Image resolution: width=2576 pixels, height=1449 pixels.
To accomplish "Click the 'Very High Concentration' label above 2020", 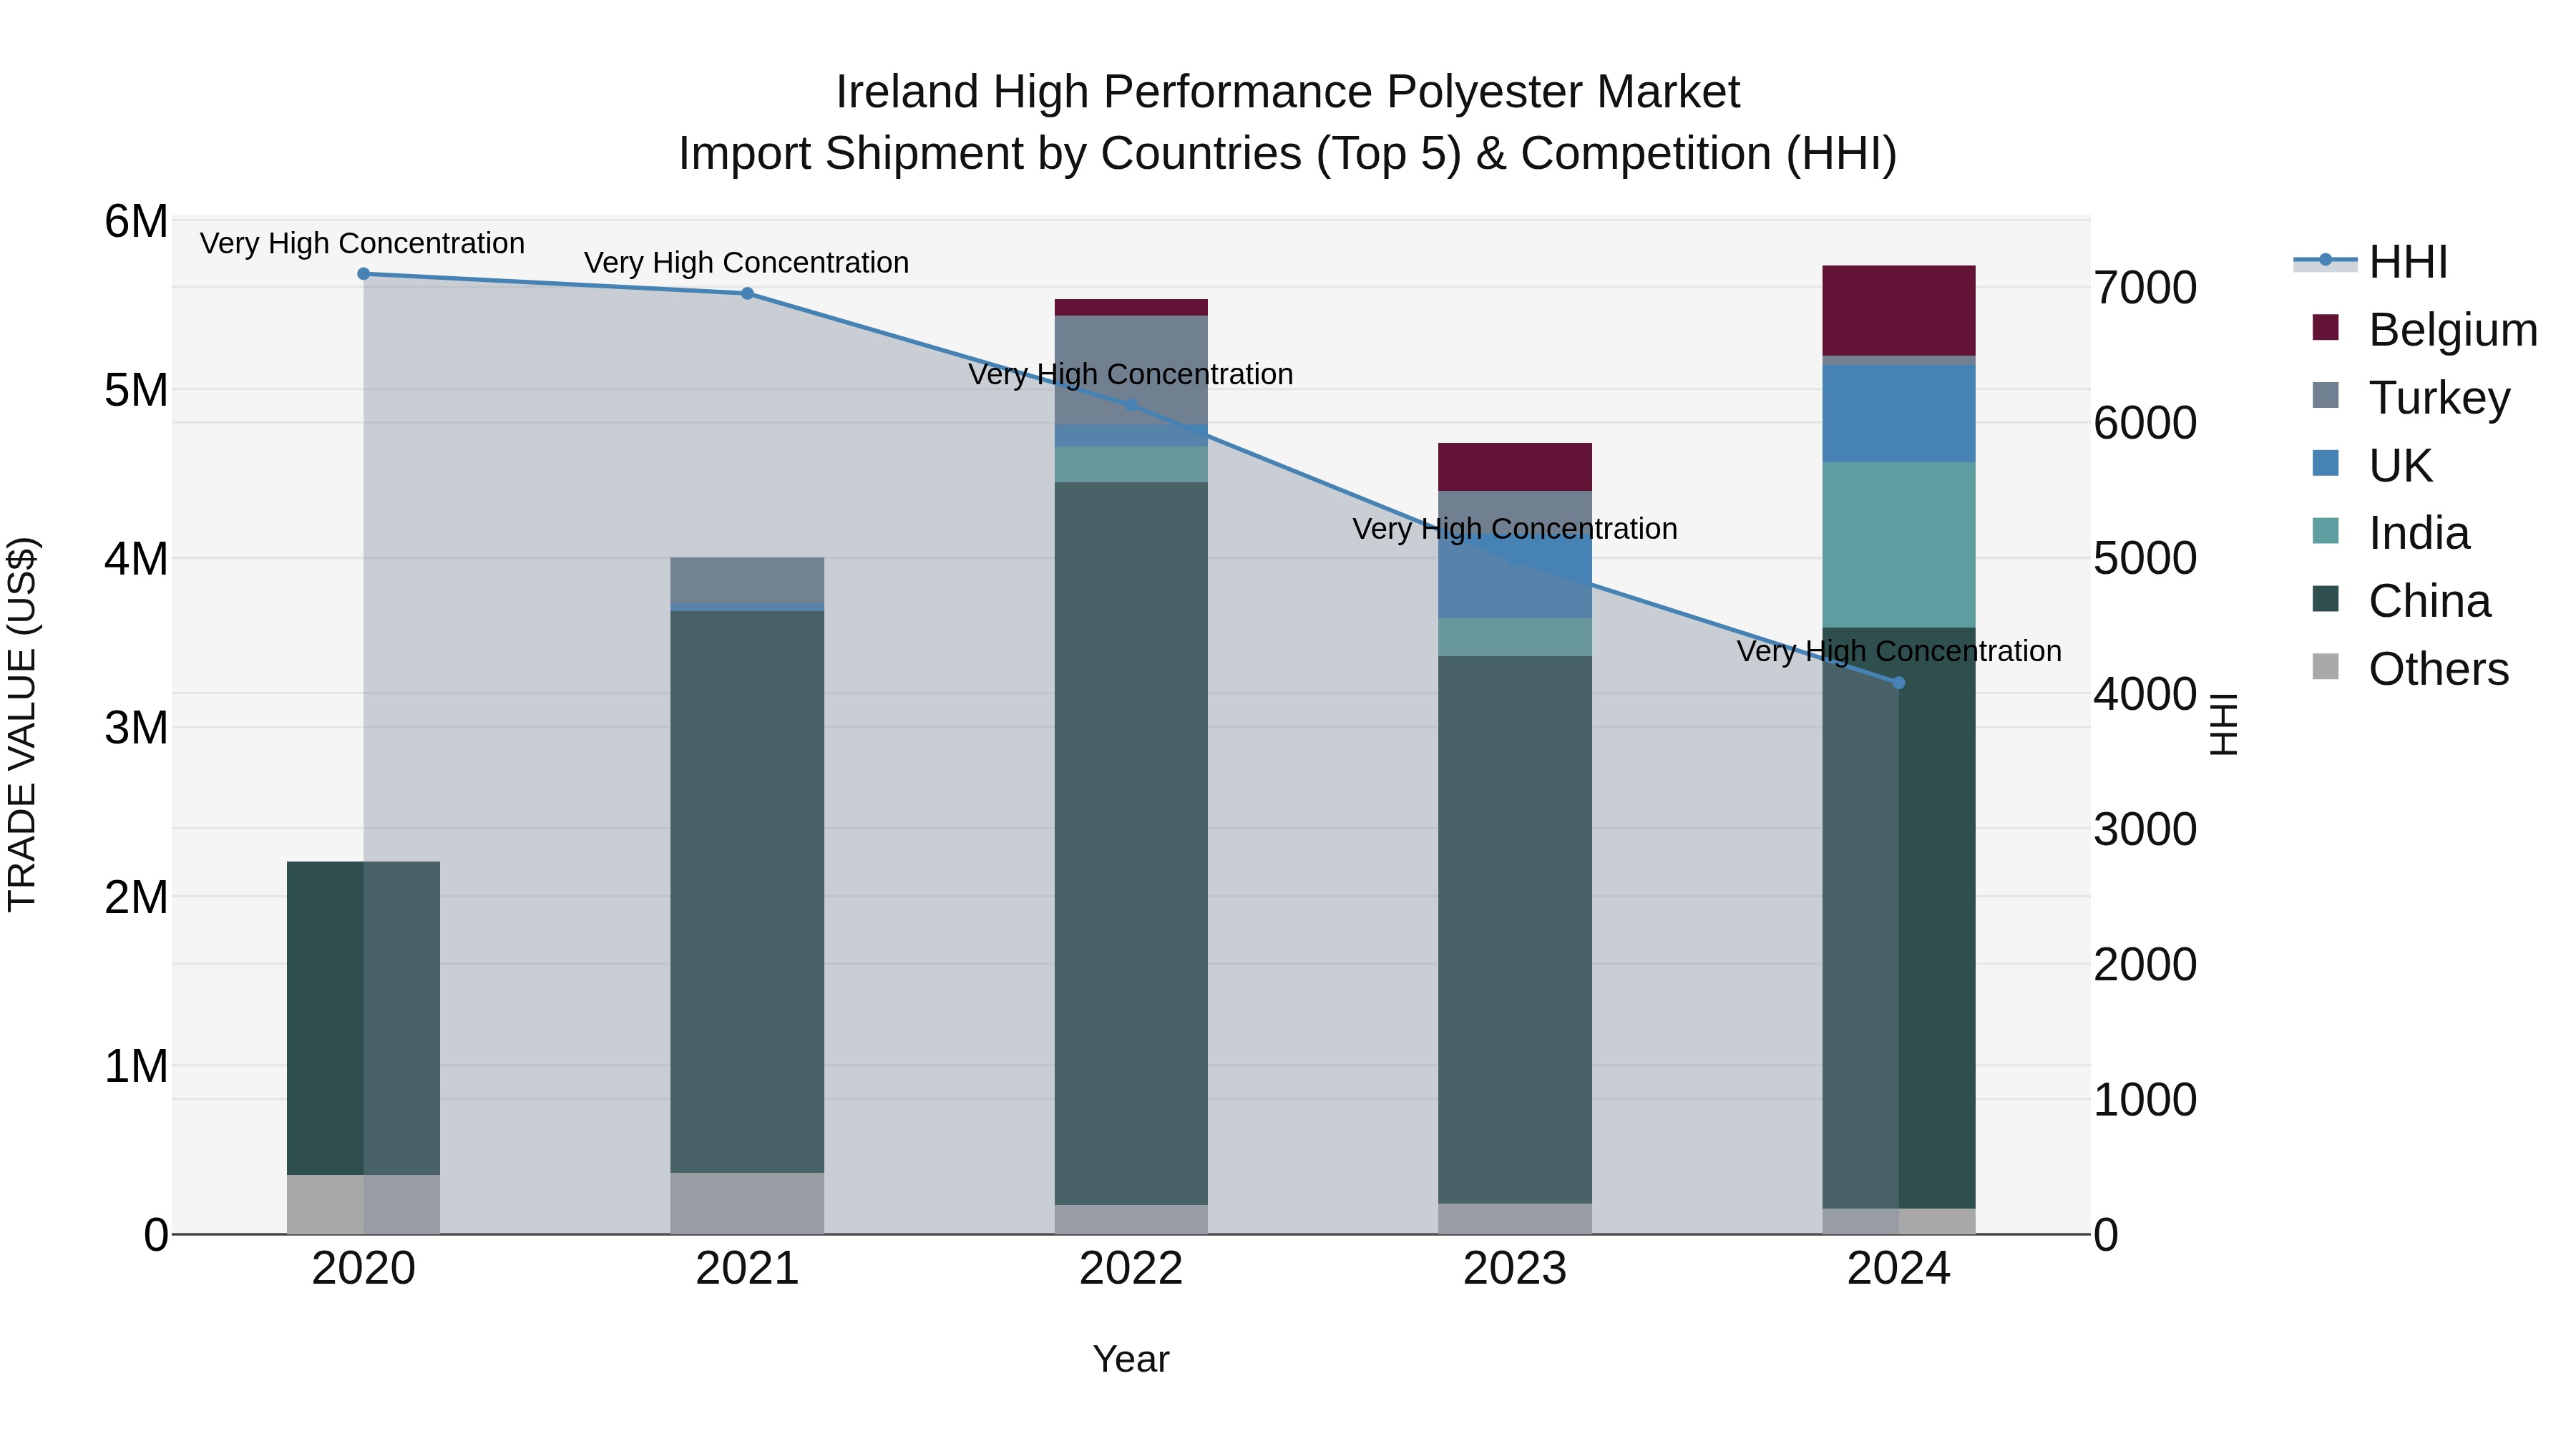I will (362, 243).
